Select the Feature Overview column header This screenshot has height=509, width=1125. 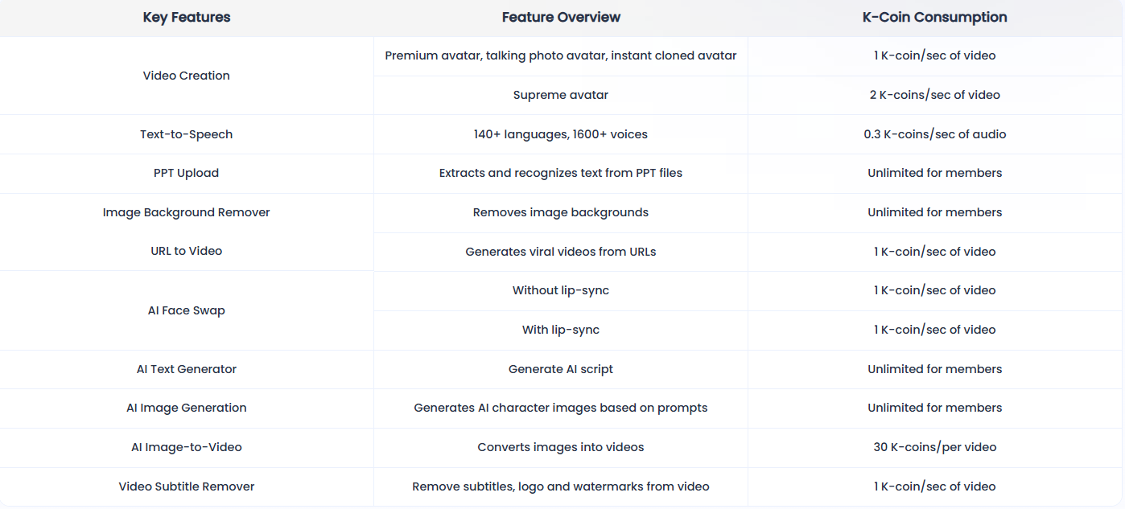pos(561,17)
